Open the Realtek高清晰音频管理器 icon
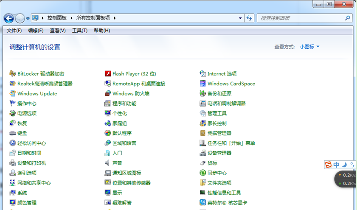 pyautogui.click(x=13, y=84)
